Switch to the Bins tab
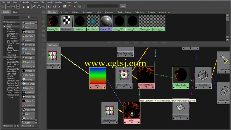Image resolution: width=231 pixels, height=130 pixels. [15, 12]
